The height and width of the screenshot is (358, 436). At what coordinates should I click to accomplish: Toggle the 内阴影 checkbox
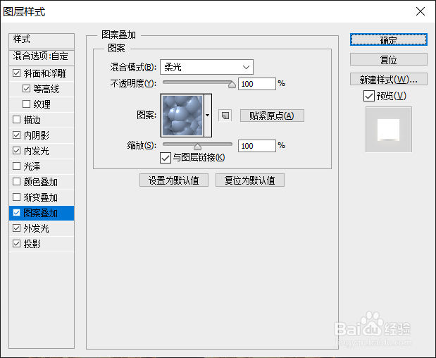click(16, 135)
